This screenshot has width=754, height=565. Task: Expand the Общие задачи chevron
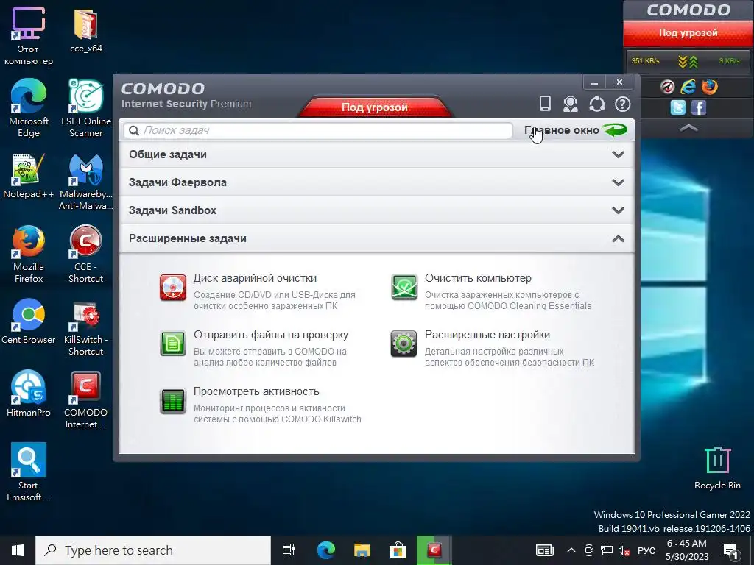click(618, 154)
